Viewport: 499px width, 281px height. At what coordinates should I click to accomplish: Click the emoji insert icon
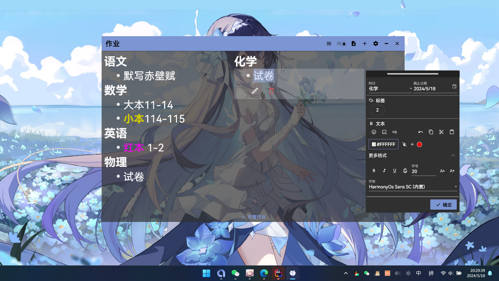click(374, 132)
